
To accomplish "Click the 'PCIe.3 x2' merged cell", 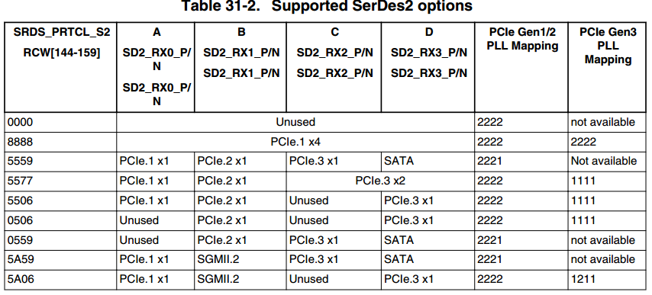I will (380, 181).
